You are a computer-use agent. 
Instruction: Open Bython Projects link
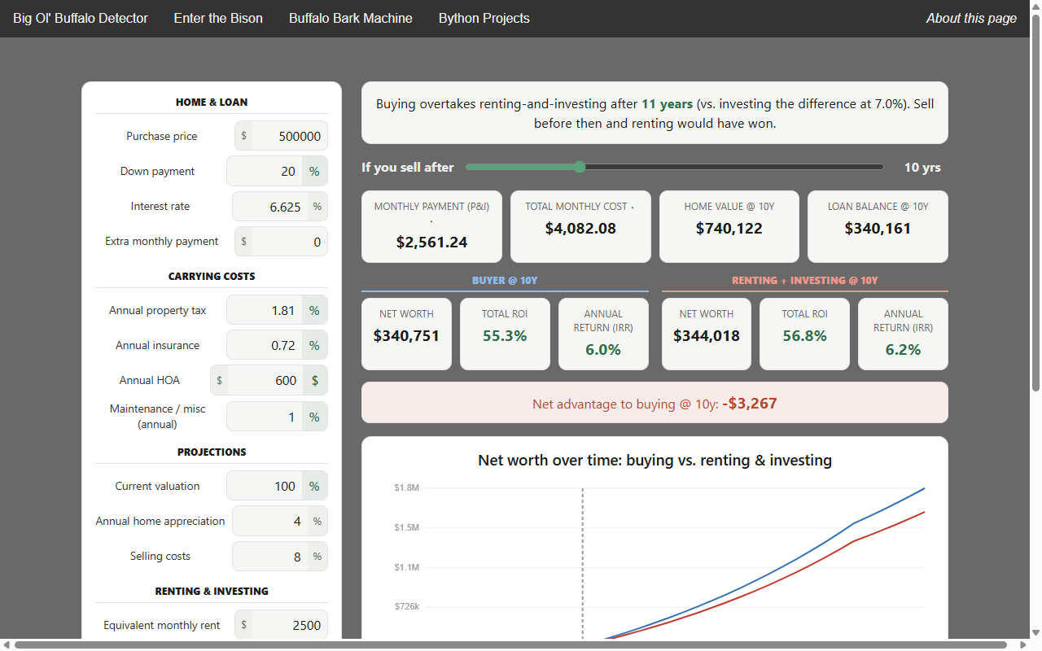(484, 18)
